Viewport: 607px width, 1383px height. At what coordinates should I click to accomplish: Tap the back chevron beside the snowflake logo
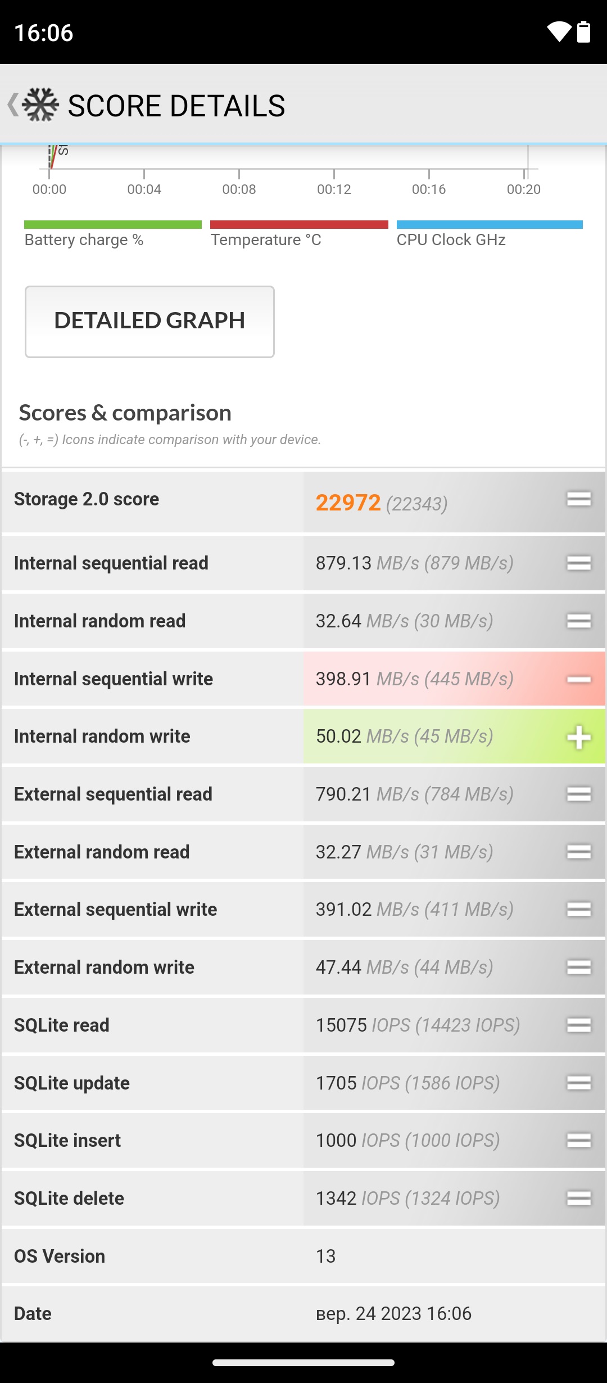coord(12,105)
